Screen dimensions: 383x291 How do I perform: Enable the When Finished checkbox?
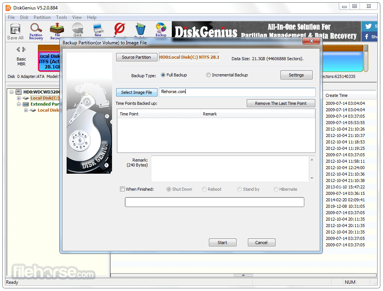[x=122, y=189]
